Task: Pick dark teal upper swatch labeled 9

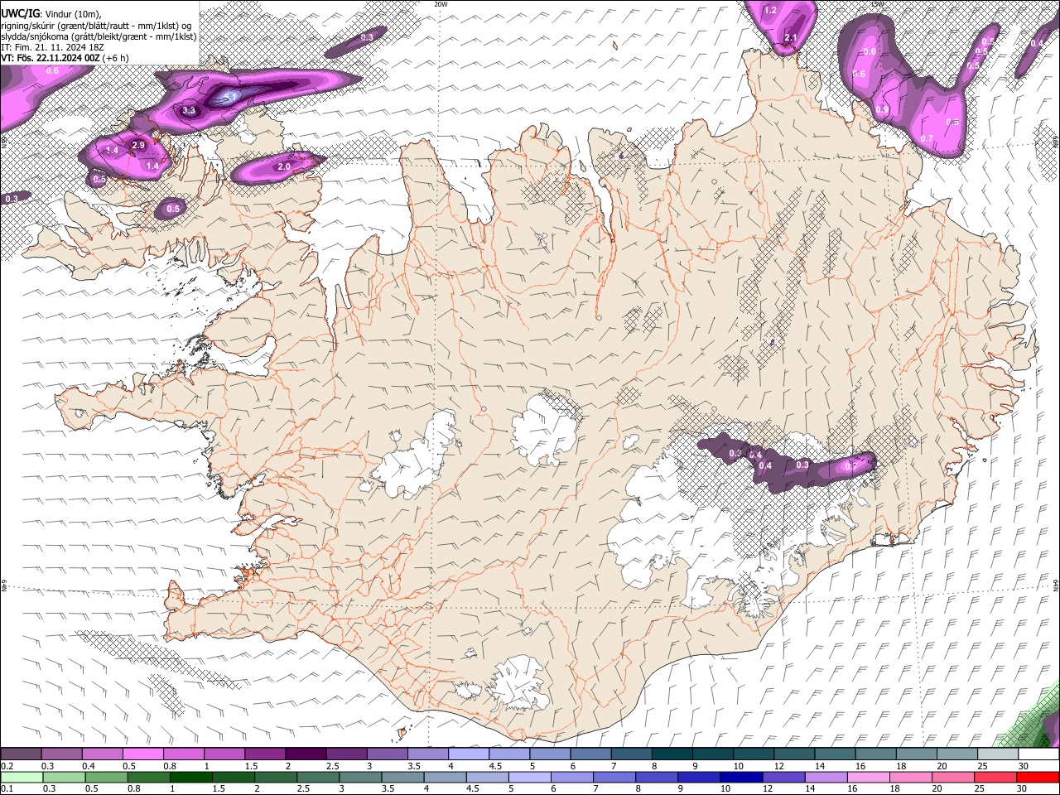Action: (713, 754)
